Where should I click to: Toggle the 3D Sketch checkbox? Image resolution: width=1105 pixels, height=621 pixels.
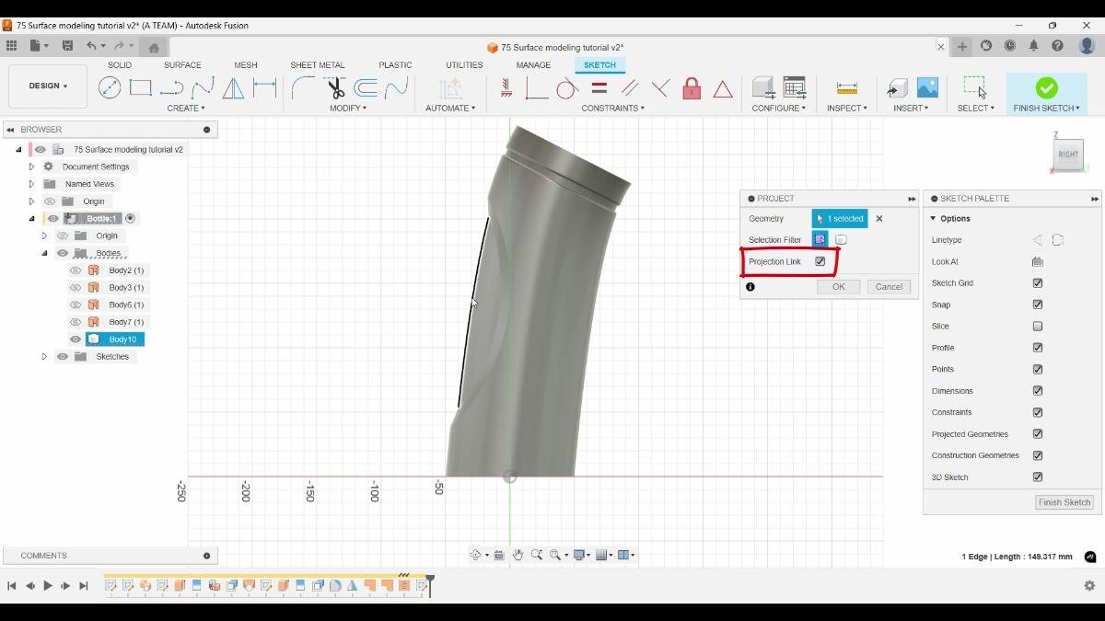[1038, 477]
